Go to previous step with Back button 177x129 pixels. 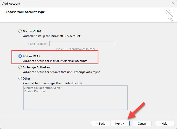click(x=100, y=124)
